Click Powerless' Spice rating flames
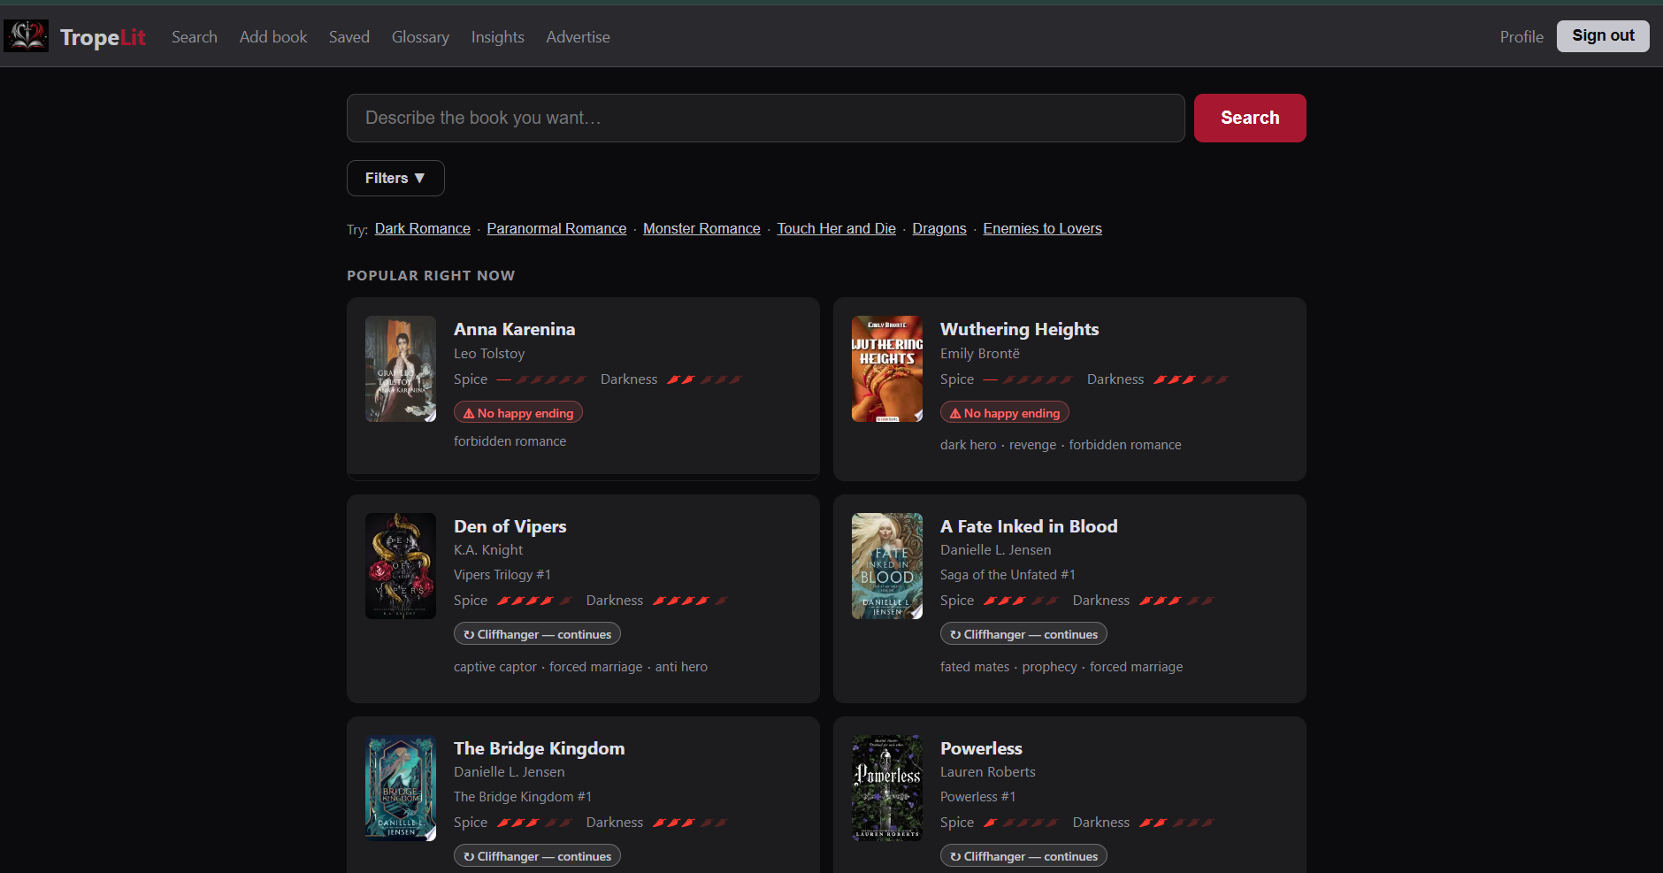The height and width of the screenshot is (873, 1663). click(1021, 823)
